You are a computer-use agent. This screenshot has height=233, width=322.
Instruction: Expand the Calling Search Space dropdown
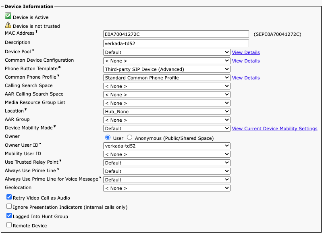[x=166, y=86]
